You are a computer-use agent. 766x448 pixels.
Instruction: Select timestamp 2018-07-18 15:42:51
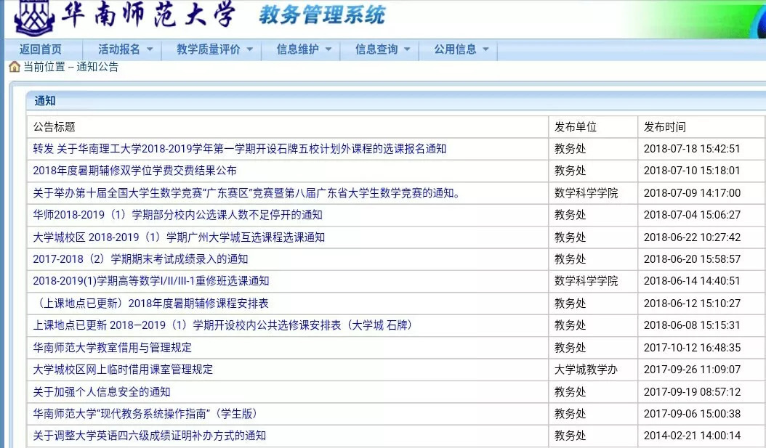tap(692, 149)
